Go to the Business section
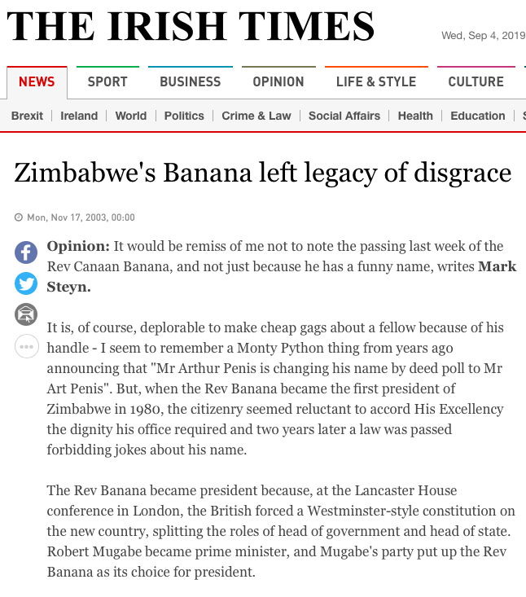The image size is (526, 597). coord(190,81)
